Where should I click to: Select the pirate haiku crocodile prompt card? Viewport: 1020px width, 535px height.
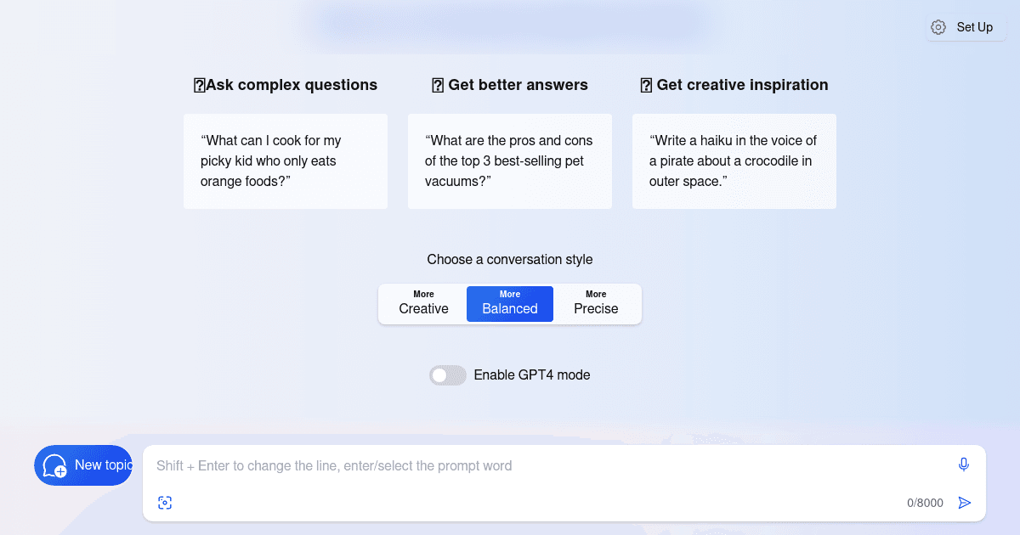coord(734,160)
